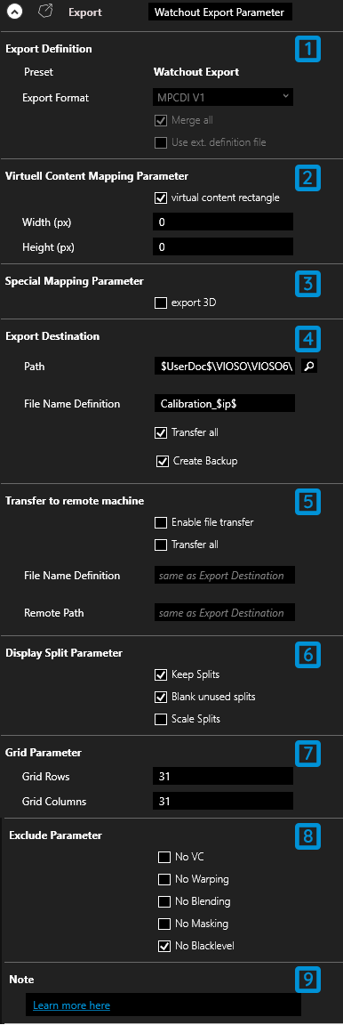Toggle the virtual content rectangle checkbox
This screenshot has width=343, height=1025.
point(160,198)
